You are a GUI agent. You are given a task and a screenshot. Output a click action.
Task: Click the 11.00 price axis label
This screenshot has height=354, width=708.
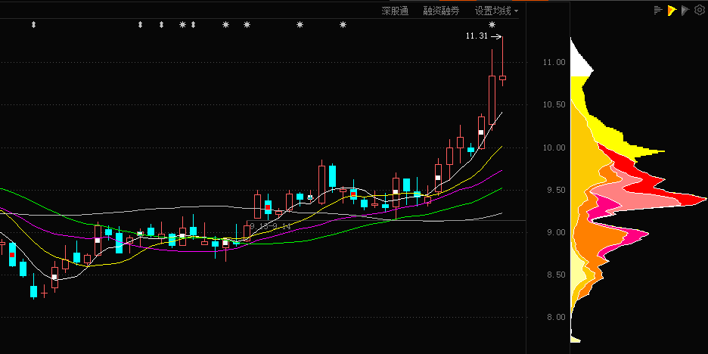point(554,62)
